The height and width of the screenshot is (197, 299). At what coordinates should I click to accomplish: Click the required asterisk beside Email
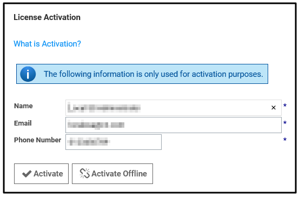[x=285, y=122]
